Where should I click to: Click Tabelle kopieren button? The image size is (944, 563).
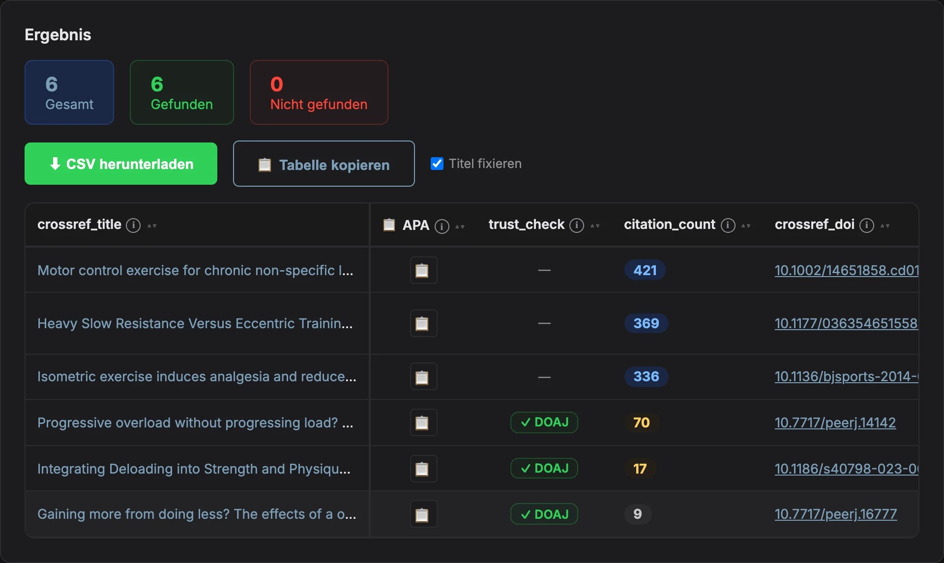coord(324,164)
